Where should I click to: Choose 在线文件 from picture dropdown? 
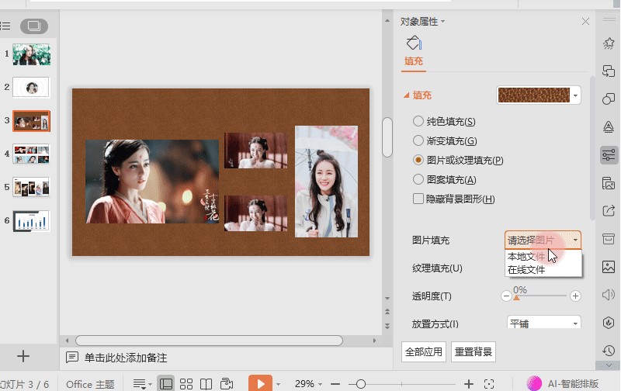pos(543,269)
